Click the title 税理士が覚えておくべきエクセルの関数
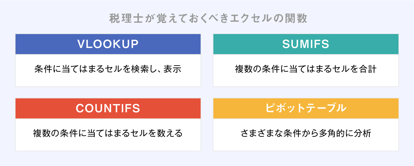 coord(208,19)
